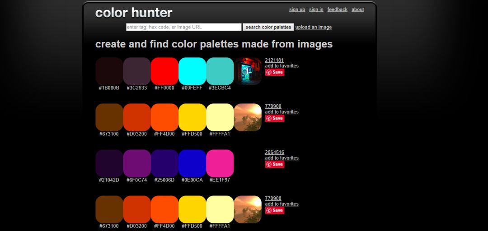
Task: Focus the tag, hex code, or image URL field
Action: click(x=183, y=27)
